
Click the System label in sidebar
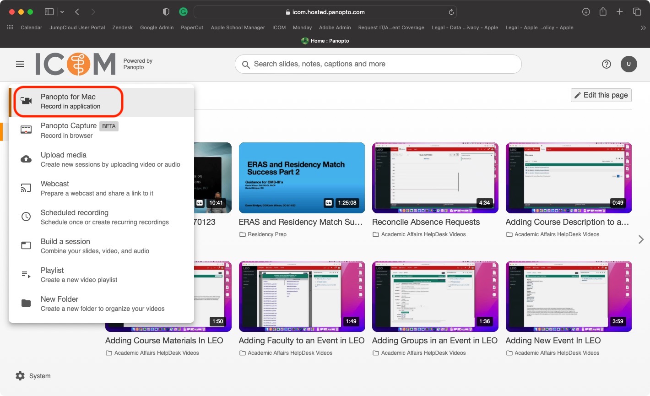(x=40, y=376)
